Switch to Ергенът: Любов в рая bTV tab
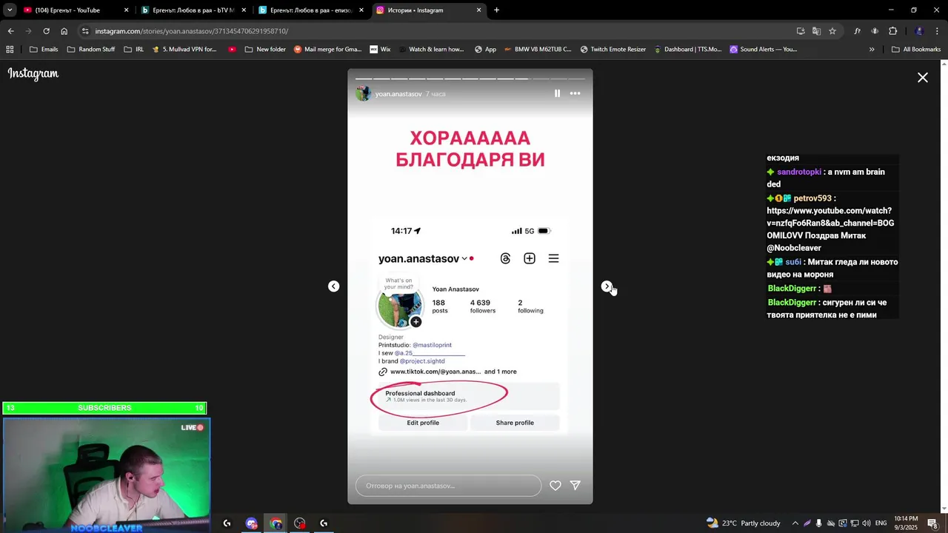 (x=193, y=10)
